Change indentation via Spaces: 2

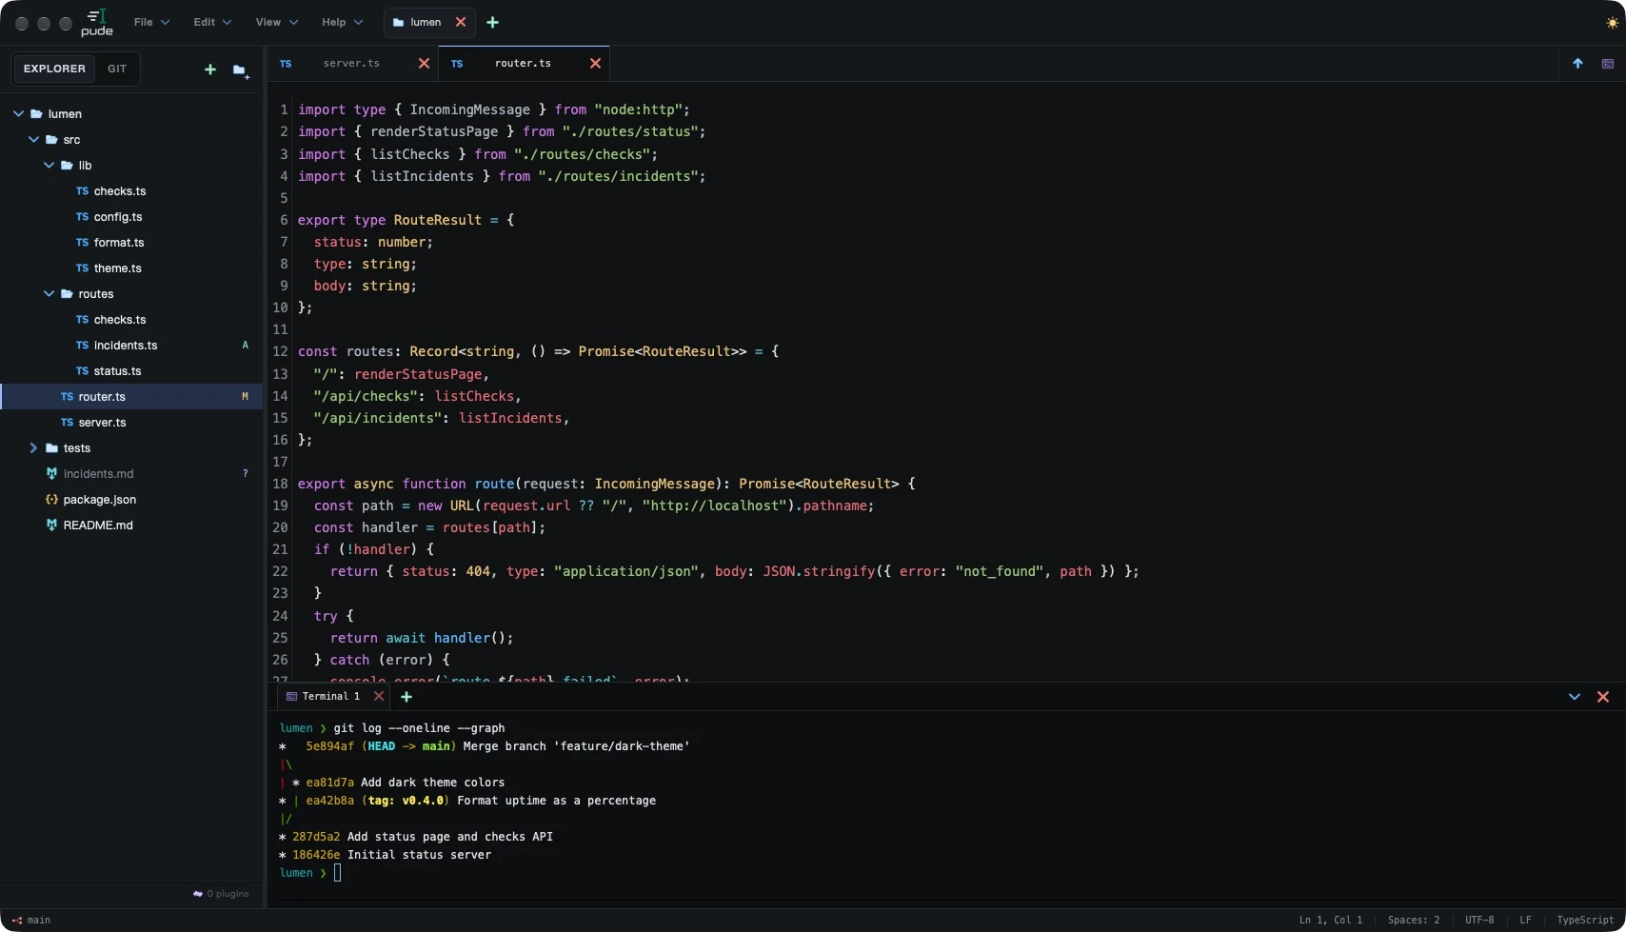coord(1414,921)
